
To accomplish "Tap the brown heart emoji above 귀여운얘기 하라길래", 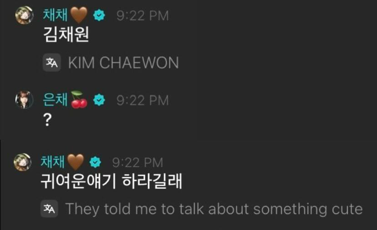I will 76,162.
